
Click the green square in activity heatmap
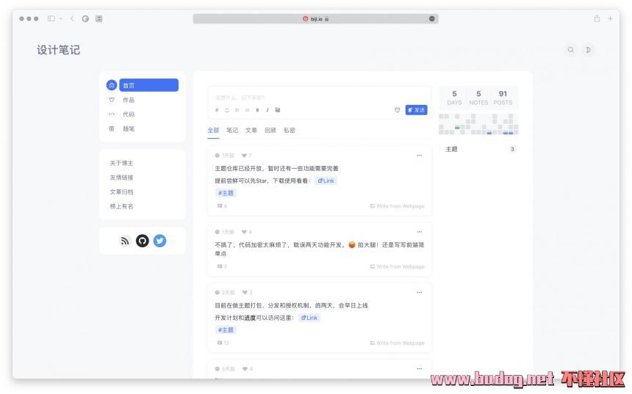pos(457,128)
